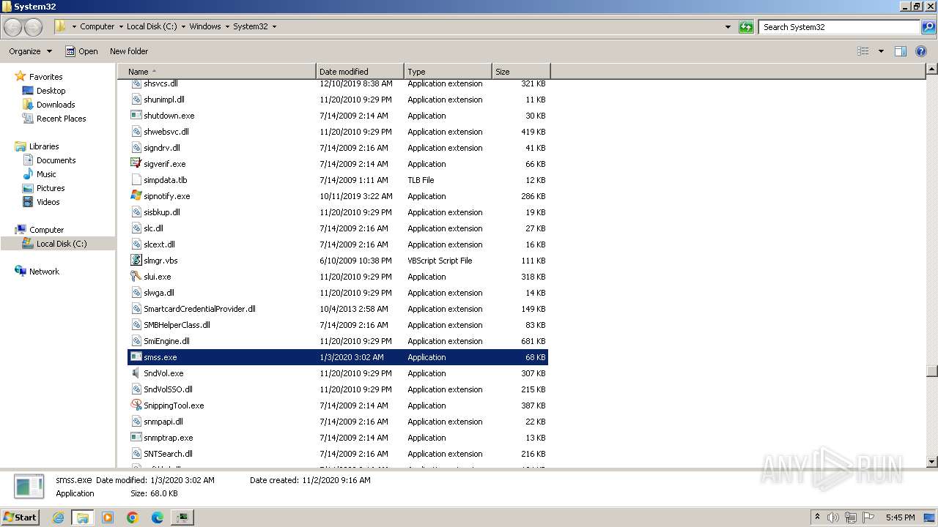Click the network tray icon
Image resolution: width=938 pixels, height=527 pixels.
tap(851, 517)
